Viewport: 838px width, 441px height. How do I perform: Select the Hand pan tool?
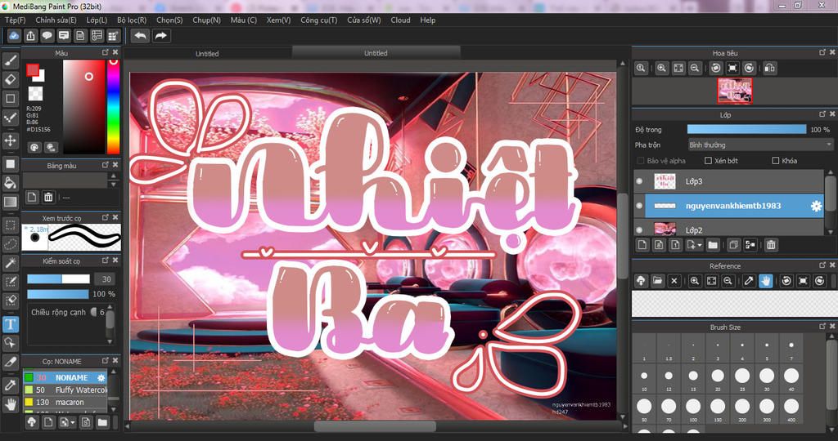pyautogui.click(x=10, y=404)
